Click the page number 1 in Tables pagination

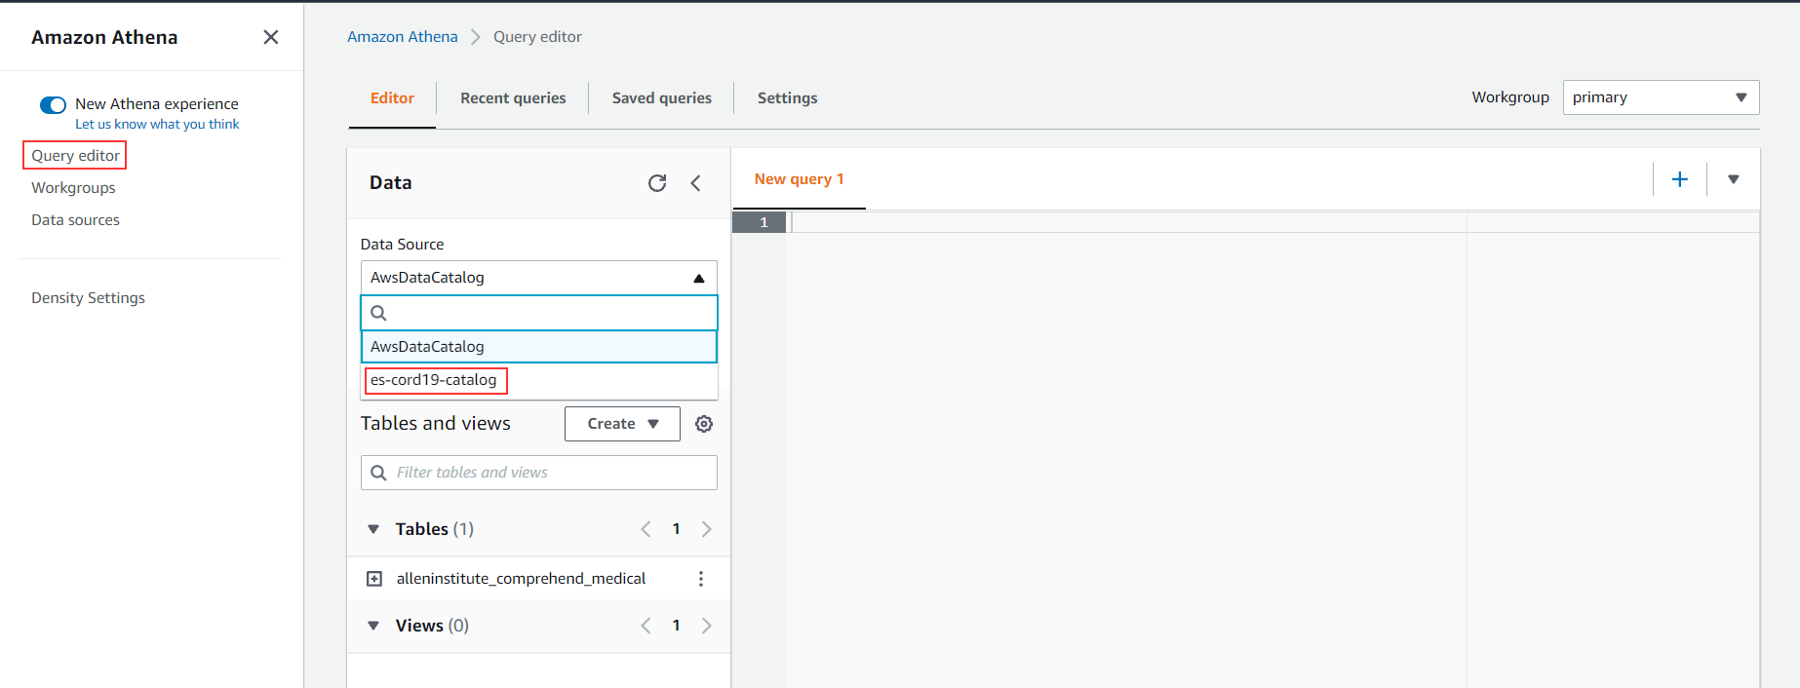point(676,529)
